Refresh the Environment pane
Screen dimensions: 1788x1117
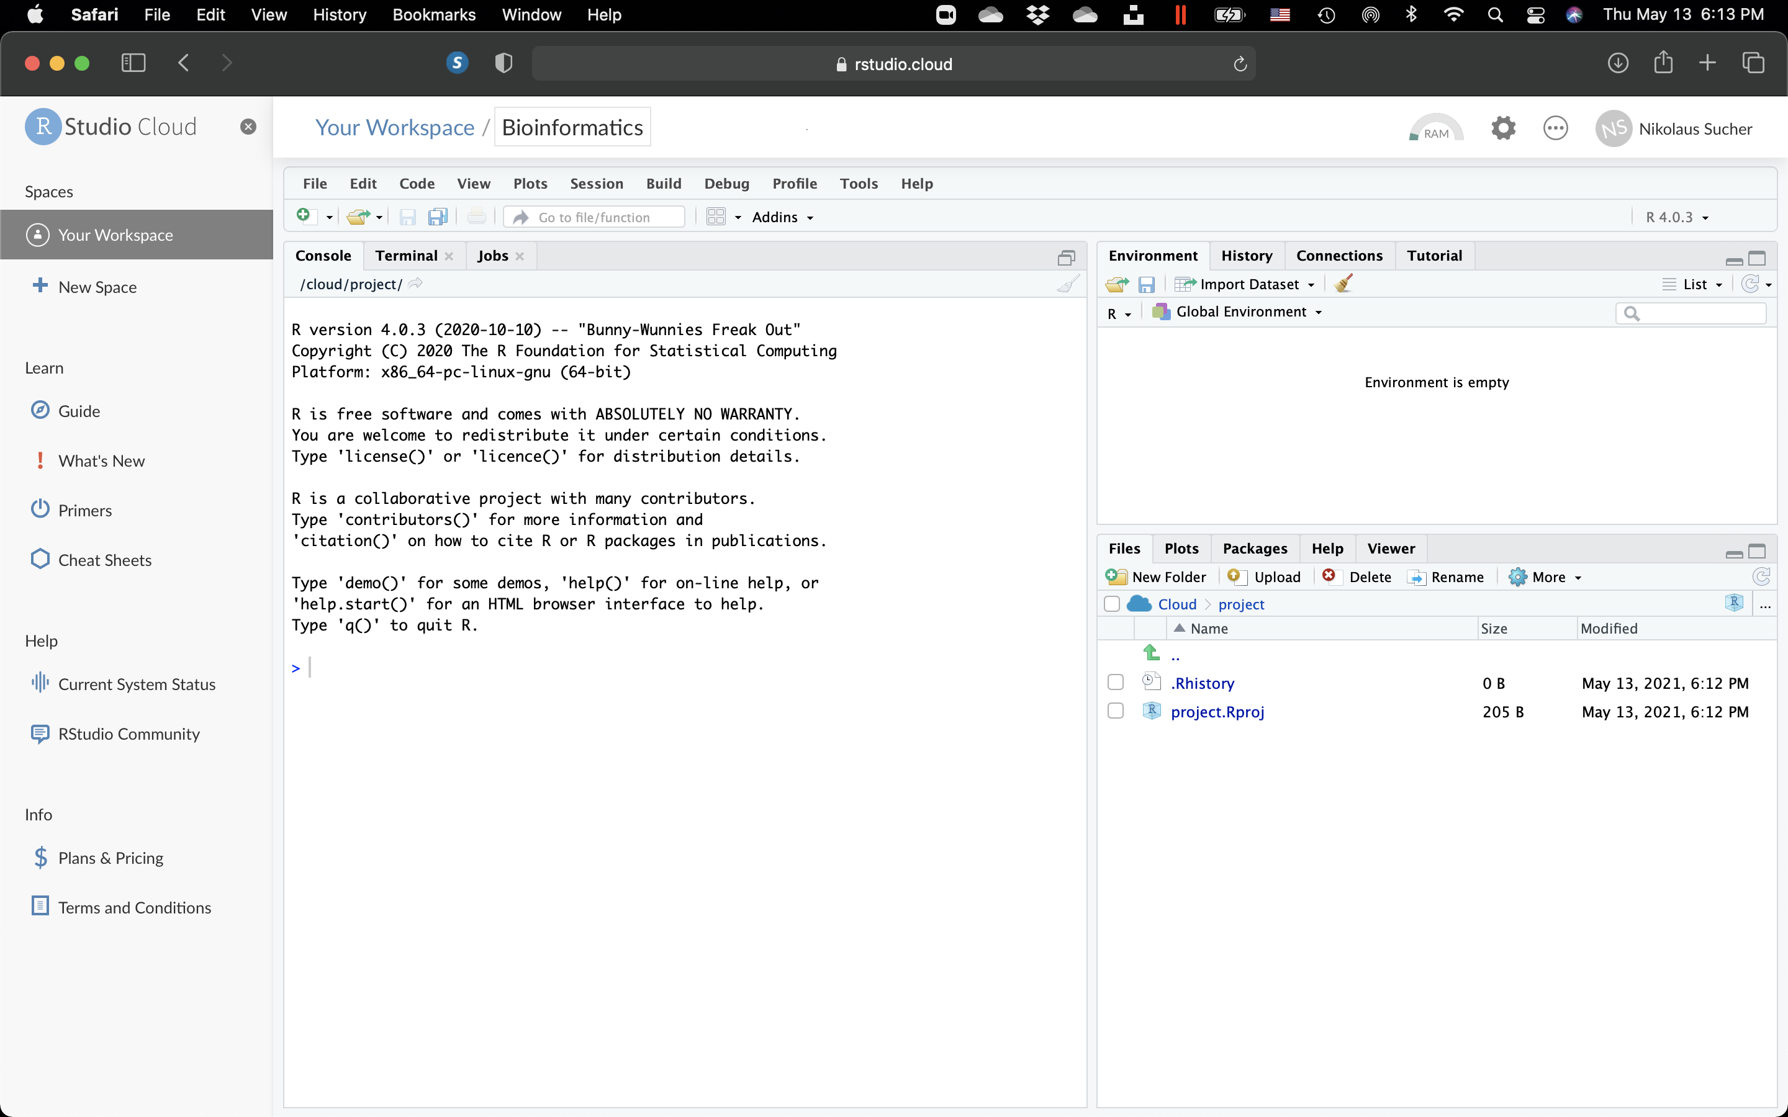[1750, 284]
